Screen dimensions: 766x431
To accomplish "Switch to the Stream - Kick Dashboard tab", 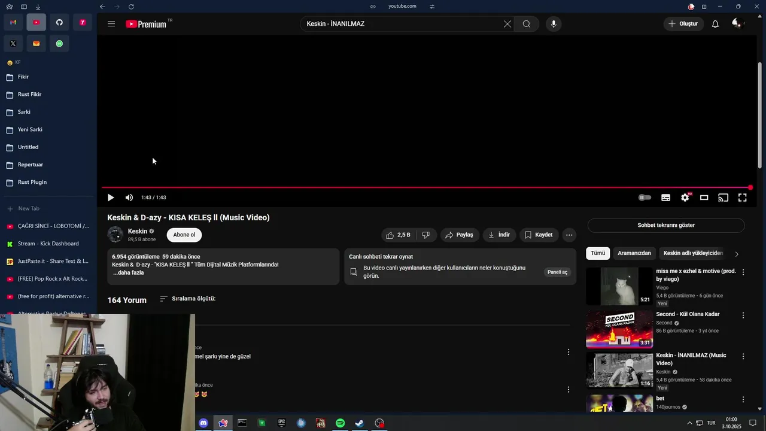I will (x=48, y=244).
